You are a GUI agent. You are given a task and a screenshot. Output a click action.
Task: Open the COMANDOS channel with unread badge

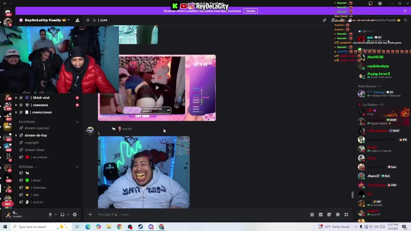tap(40, 105)
